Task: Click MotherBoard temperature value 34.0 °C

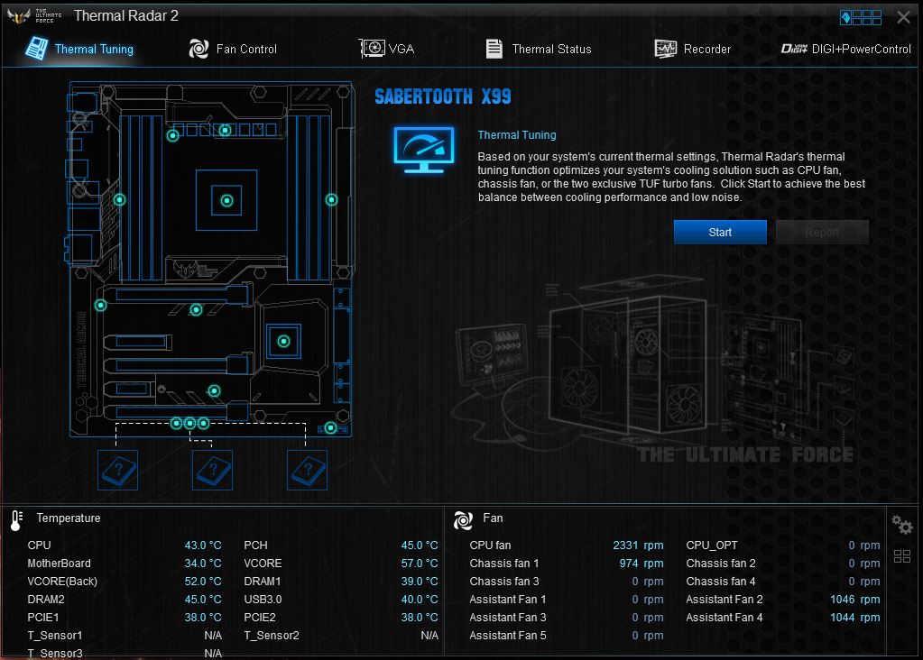Action: point(203,564)
